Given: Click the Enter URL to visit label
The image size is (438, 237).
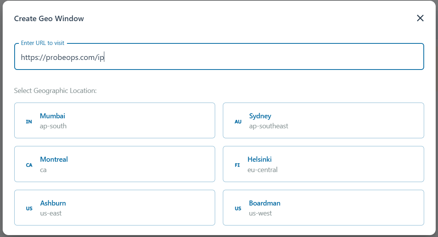Looking at the screenshot, I should click(42, 43).
